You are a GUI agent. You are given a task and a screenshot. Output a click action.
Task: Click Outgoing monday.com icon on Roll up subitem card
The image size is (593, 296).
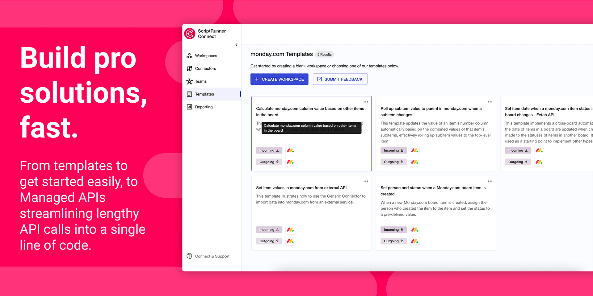point(414,162)
